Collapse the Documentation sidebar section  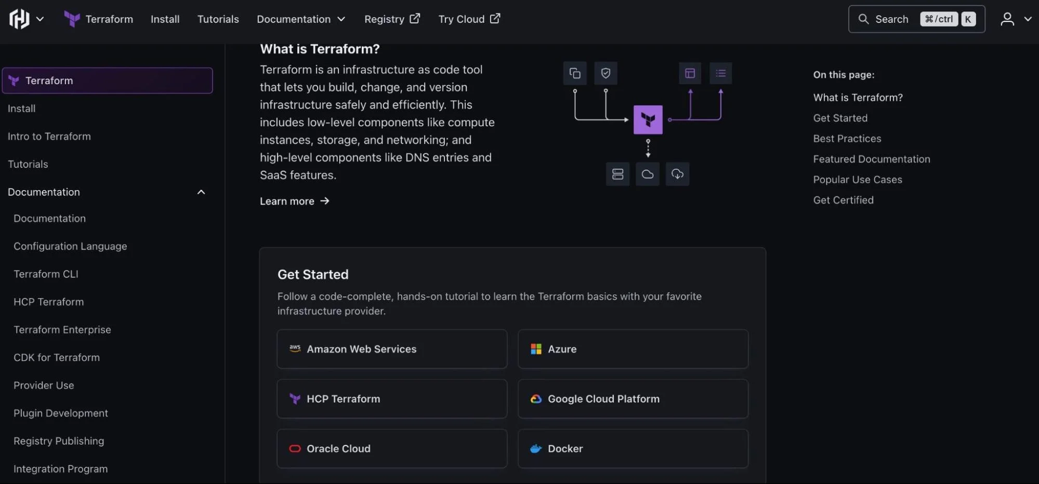[201, 192]
